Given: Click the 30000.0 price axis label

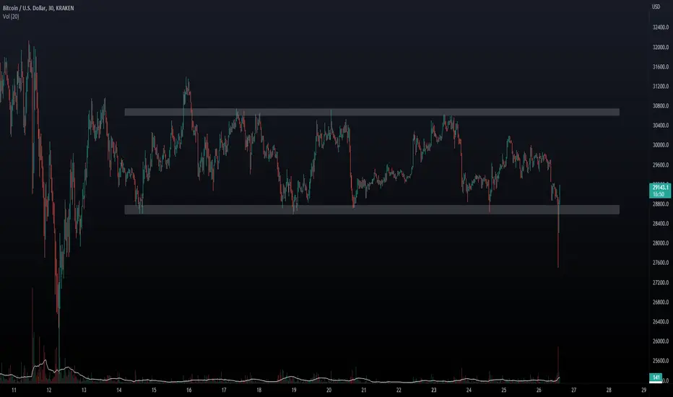Looking at the screenshot, I should 661,145.
